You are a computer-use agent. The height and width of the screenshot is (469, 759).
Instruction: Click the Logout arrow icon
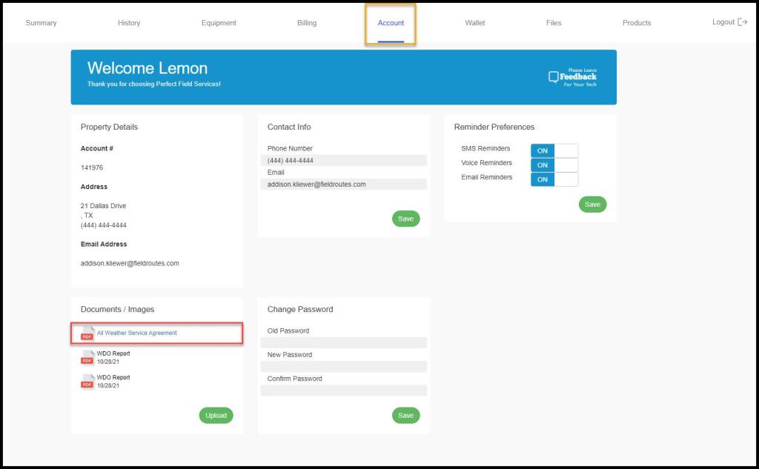point(743,22)
